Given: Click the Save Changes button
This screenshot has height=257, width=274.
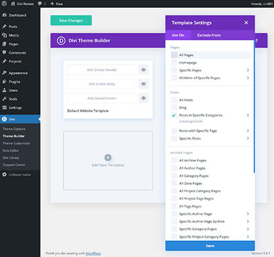Looking at the screenshot, I should (x=71, y=21).
